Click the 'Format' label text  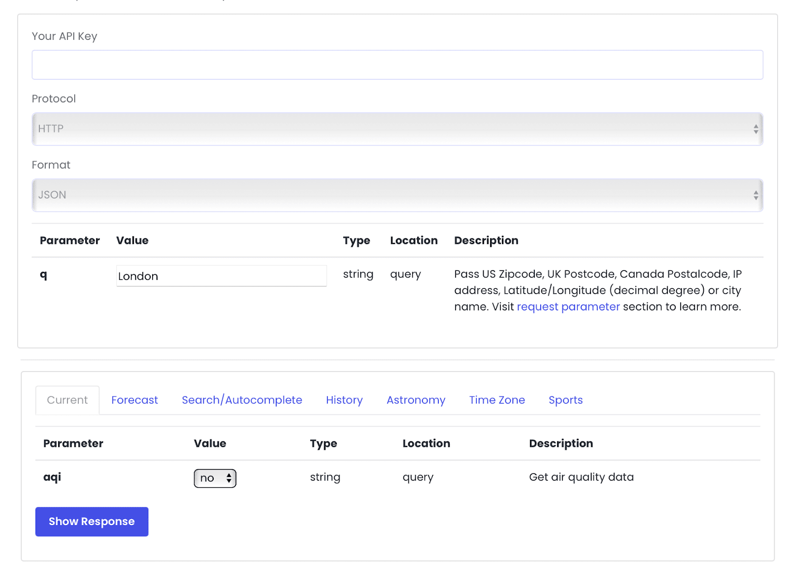(51, 165)
